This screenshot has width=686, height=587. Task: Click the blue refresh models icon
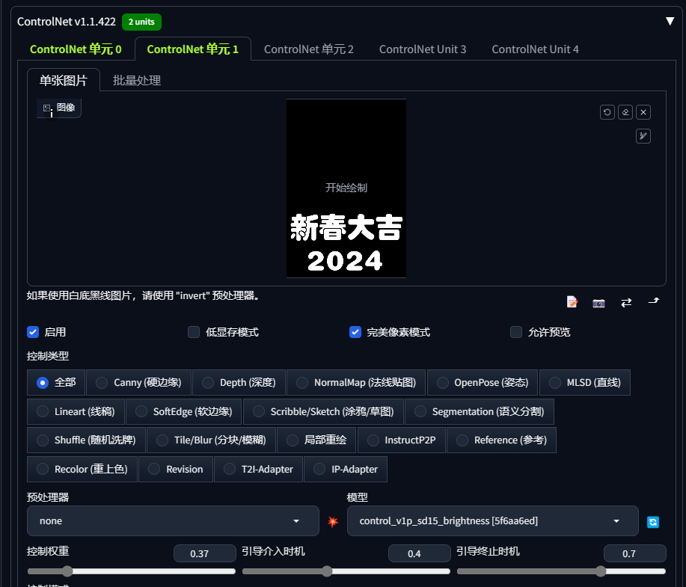(x=653, y=522)
